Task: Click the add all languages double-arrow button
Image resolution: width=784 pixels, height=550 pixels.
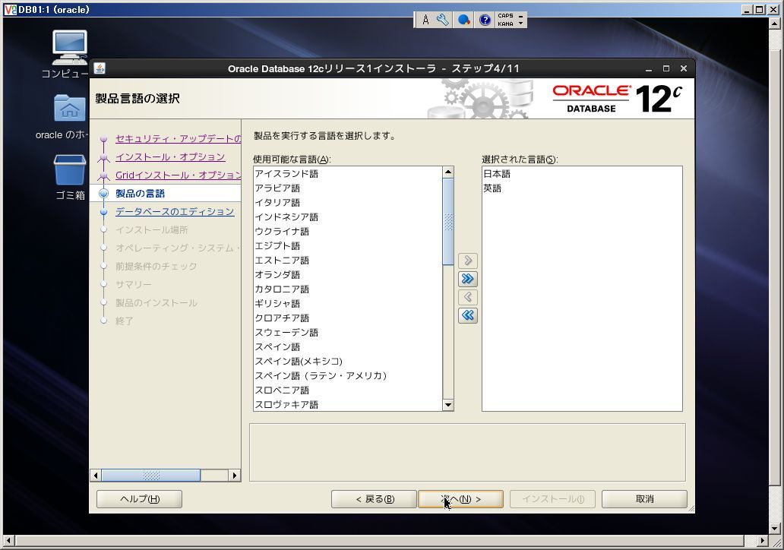Action: pyautogui.click(x=467, y=279)
